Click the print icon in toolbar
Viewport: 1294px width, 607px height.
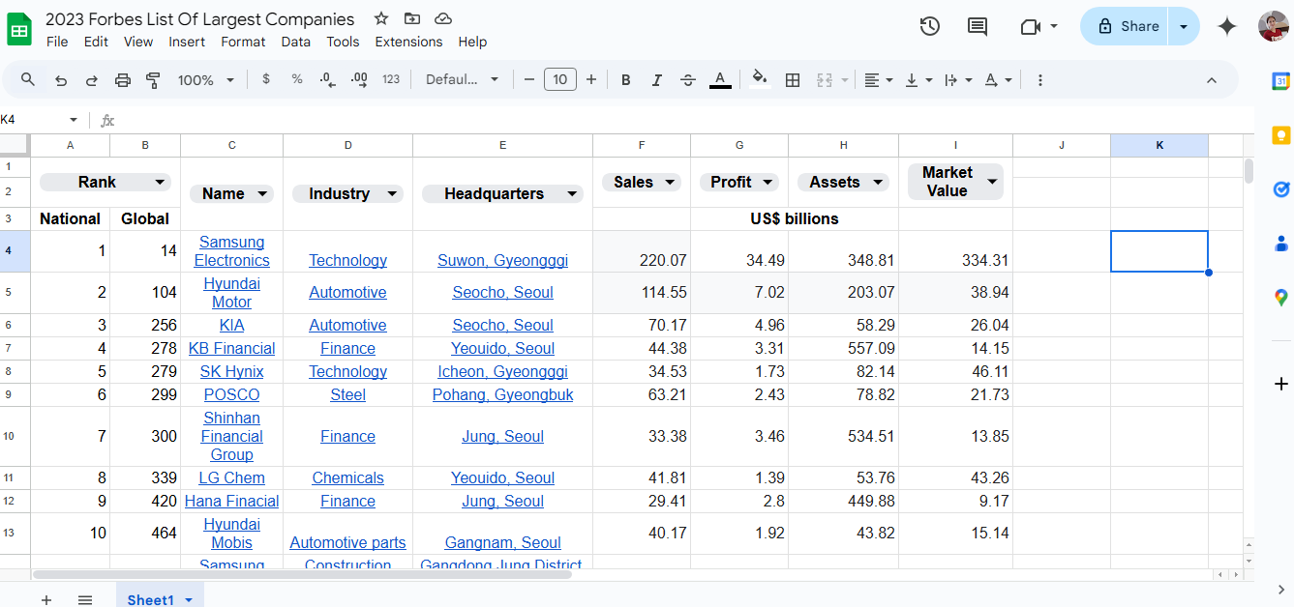click(x=122, y=80)
